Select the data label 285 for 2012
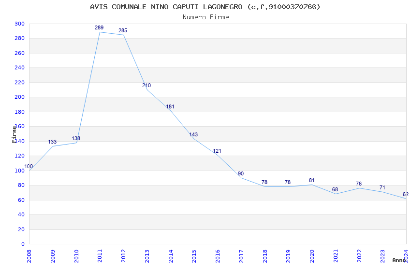The height and width of the screenshot is (265, 411). click(123, 30)
